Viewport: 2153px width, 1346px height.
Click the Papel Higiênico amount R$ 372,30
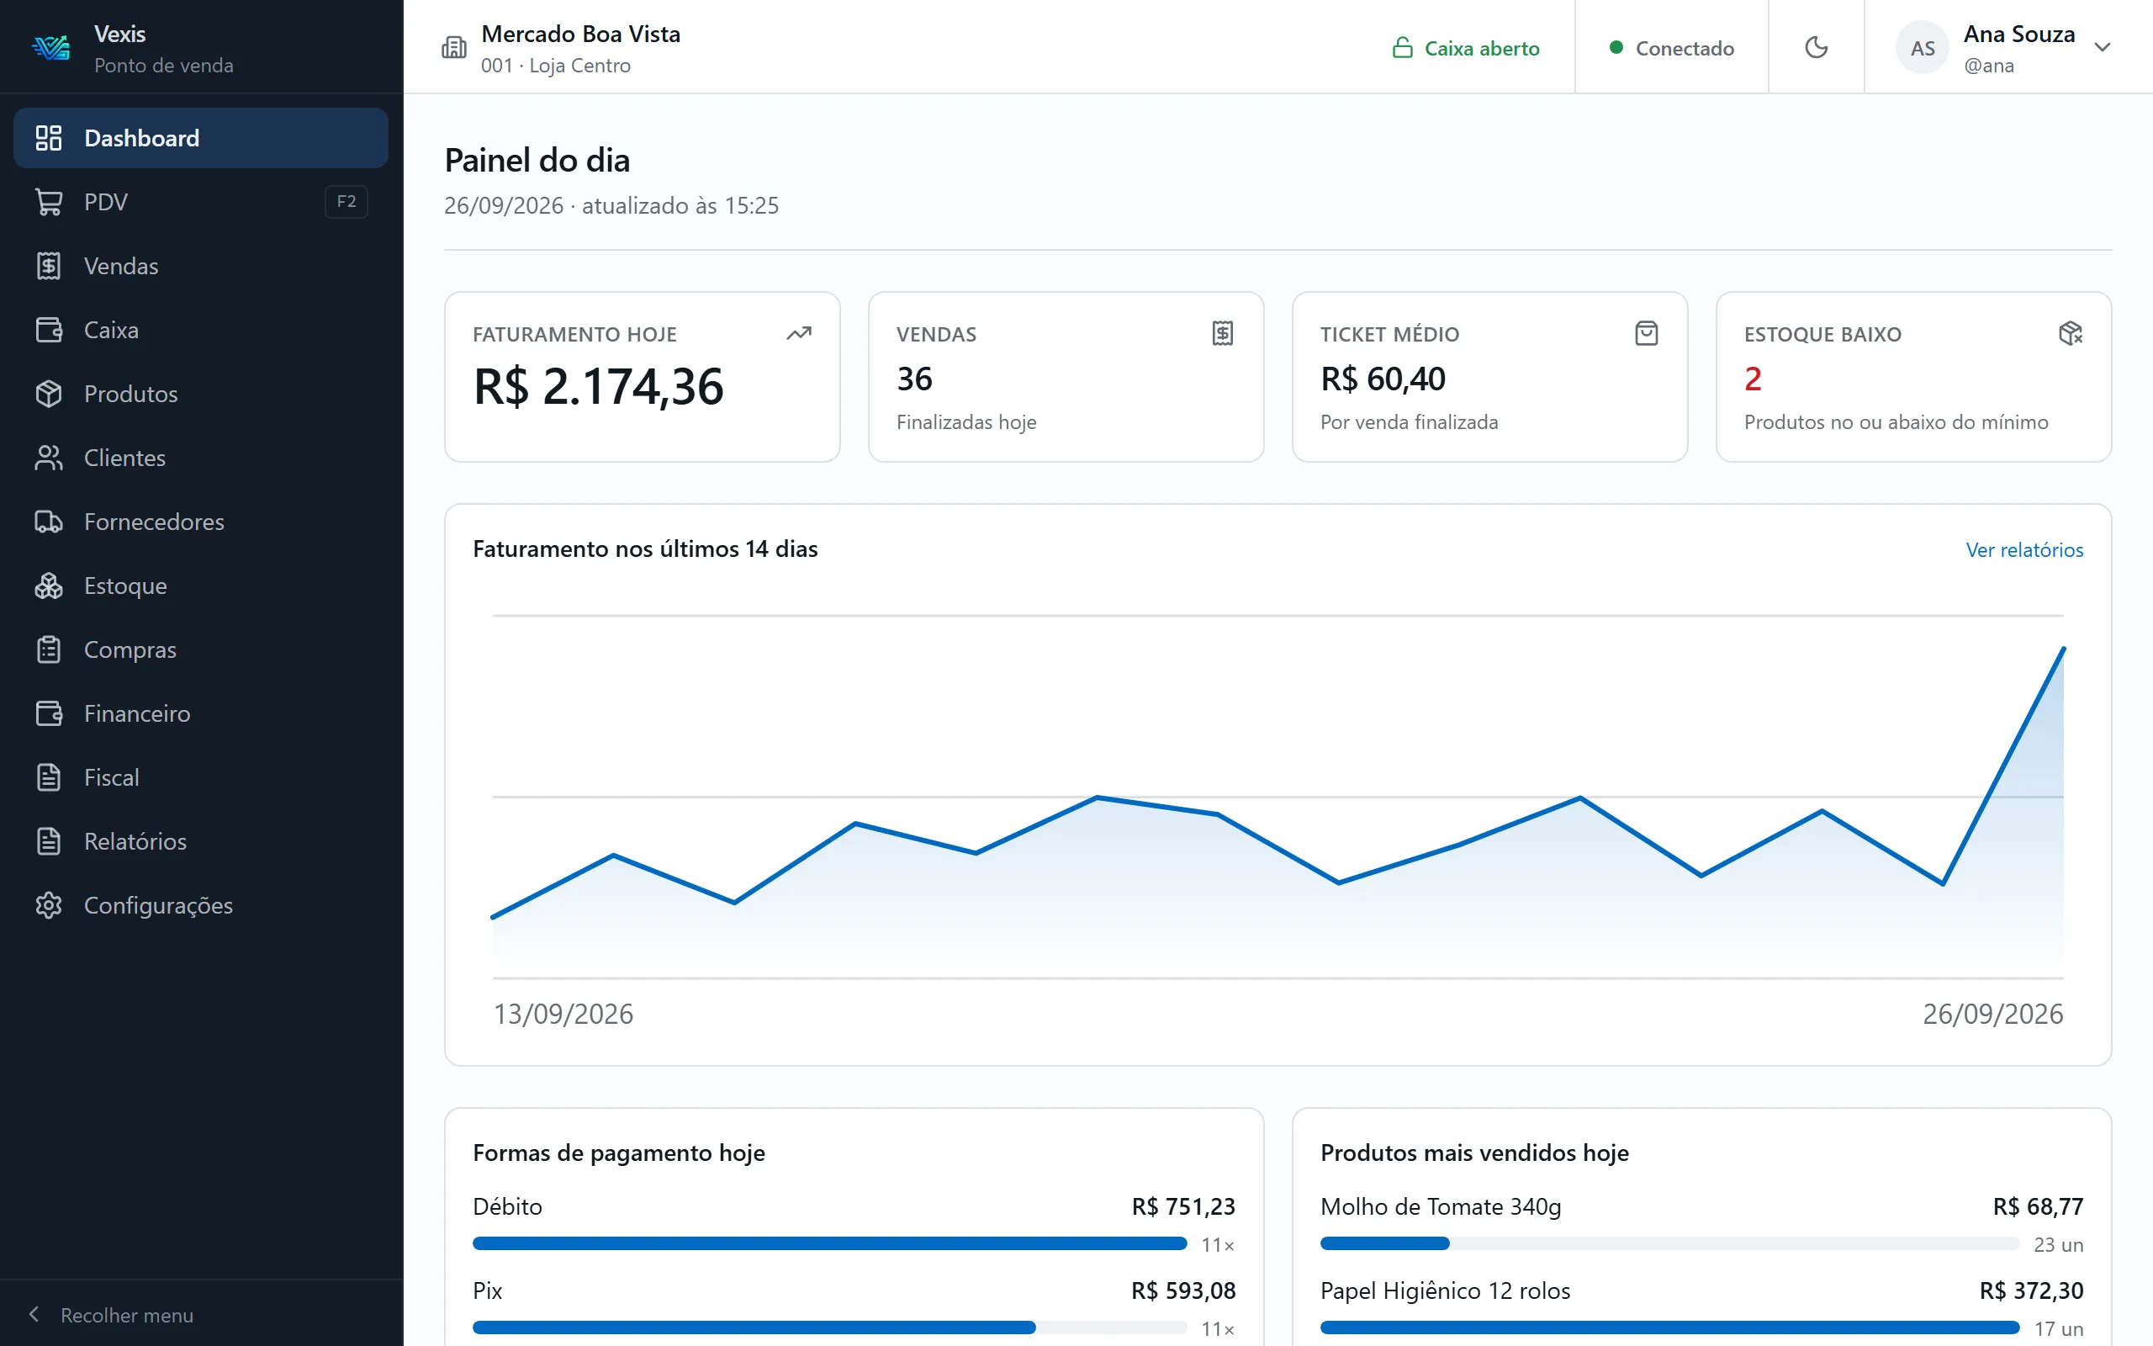click(2031, 1290)
